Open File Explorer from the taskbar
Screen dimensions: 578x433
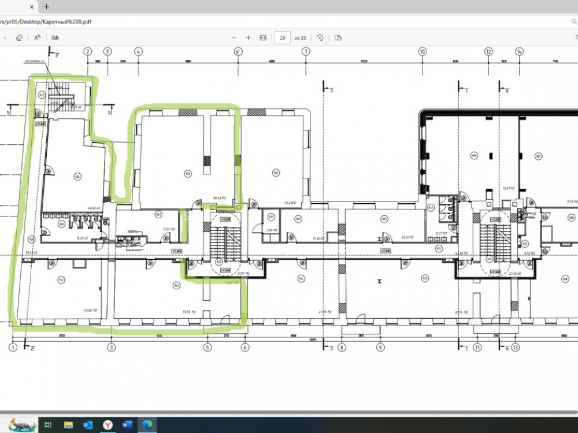pyautogui.click(x=68, y=425)
